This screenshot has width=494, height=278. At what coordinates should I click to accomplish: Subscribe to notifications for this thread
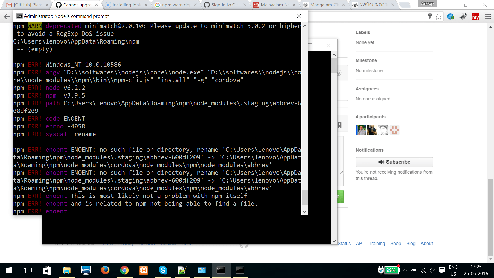[x=394, y=162]
